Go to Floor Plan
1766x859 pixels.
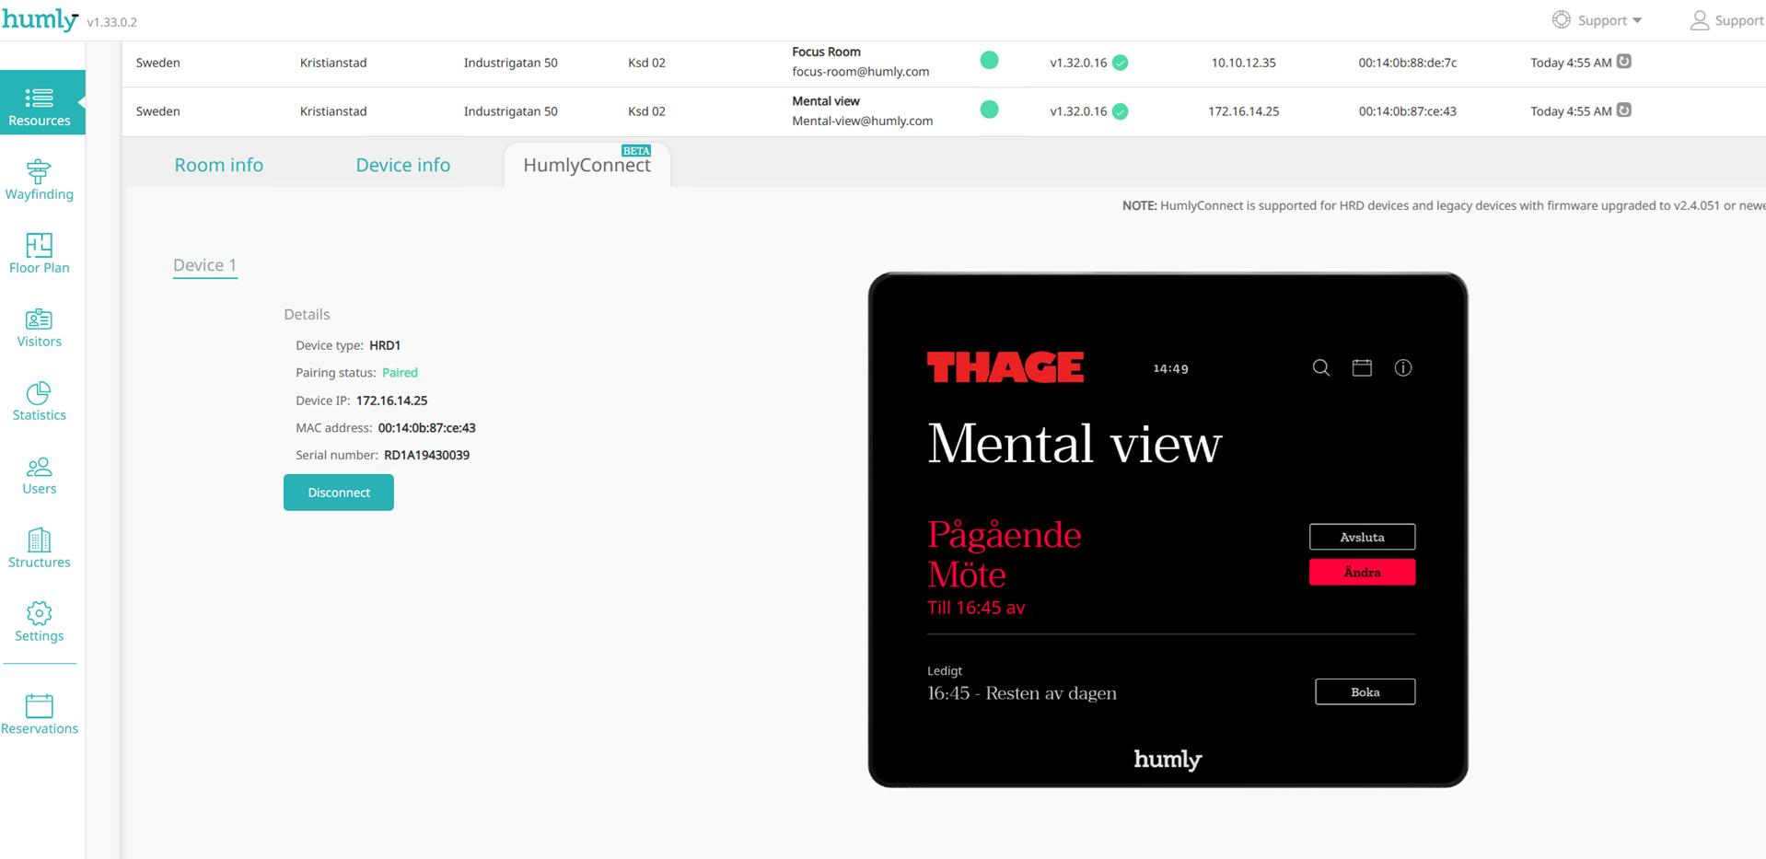[x=39, y=253]
